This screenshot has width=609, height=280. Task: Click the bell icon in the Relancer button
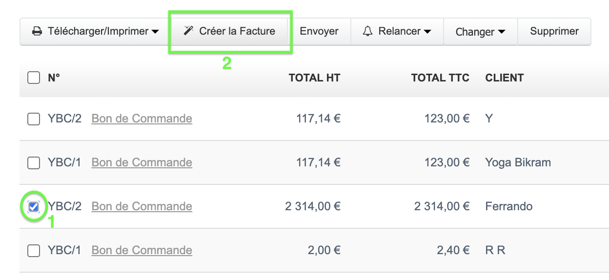pyautogui.click(x=368, y=31)
